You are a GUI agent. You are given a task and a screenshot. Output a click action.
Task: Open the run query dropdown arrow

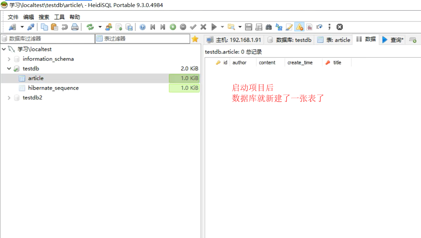pos(222,27)
